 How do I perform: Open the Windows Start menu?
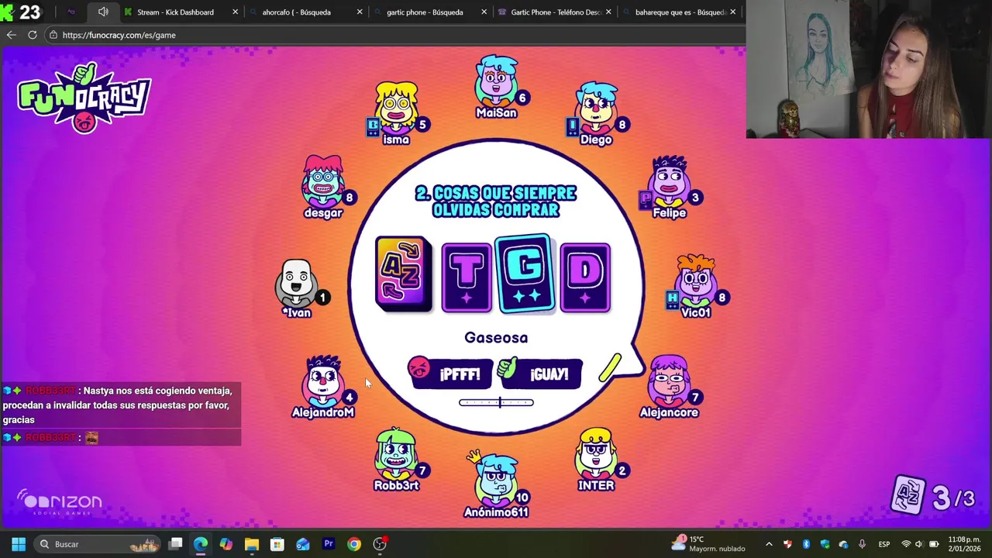coord(19,544)
